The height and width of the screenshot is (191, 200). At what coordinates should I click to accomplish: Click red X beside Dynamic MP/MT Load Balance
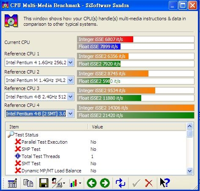click(x=18, y=171)
